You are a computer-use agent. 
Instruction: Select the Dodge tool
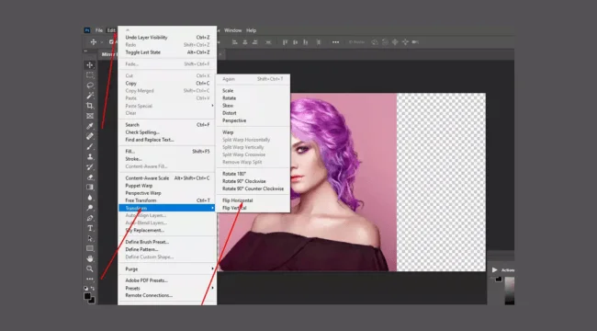click(x=90, y=208)
